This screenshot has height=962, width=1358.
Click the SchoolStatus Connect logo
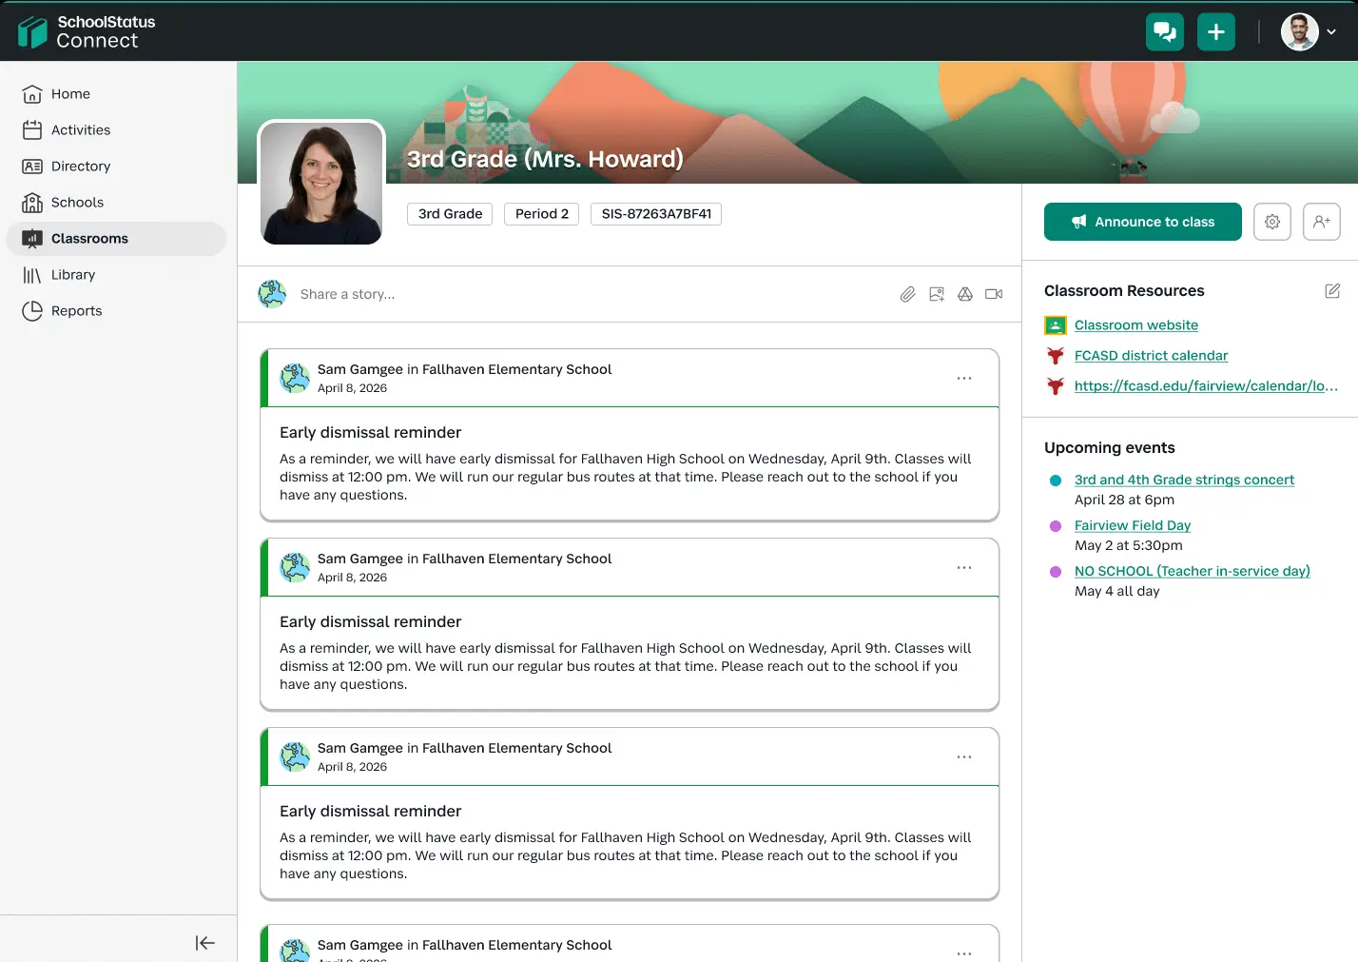tap(87, 31)
